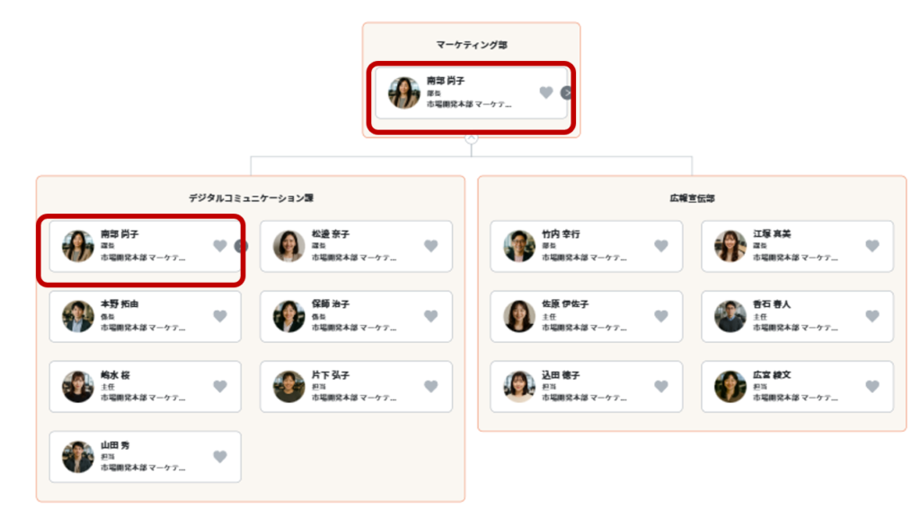Screen dimensions: 920x517
Task: Click heart icon on 保師 治子's card
Action: [x=431, y=316]
